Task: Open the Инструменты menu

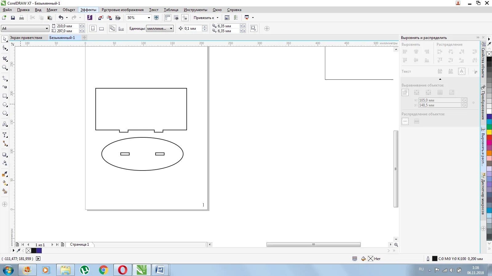Action: 196,10
